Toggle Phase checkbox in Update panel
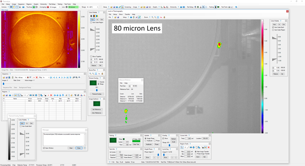The height and width of the screenshot is (166, 305). (x=155, y=141)
